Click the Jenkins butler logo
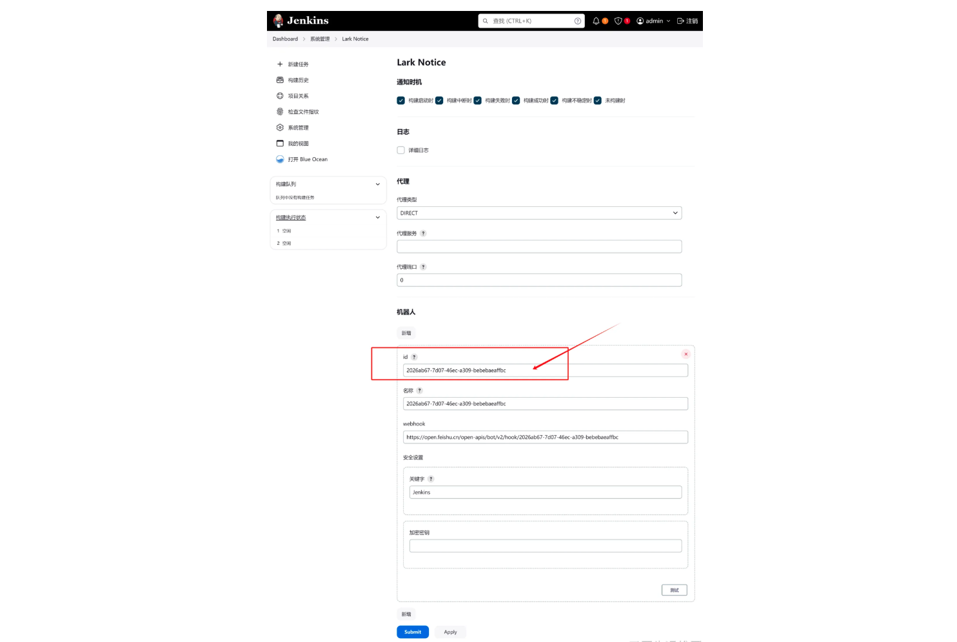The width and height of the screenshot is (957, 642). click(x=278, y=21)
